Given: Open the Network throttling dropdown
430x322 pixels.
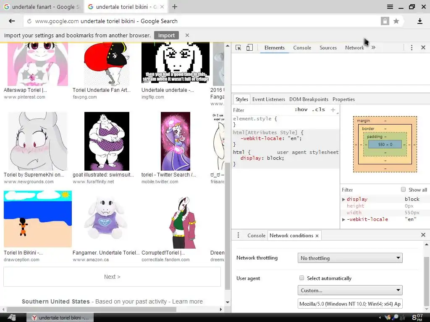Looking at the screenshot, I should (350, 258).
